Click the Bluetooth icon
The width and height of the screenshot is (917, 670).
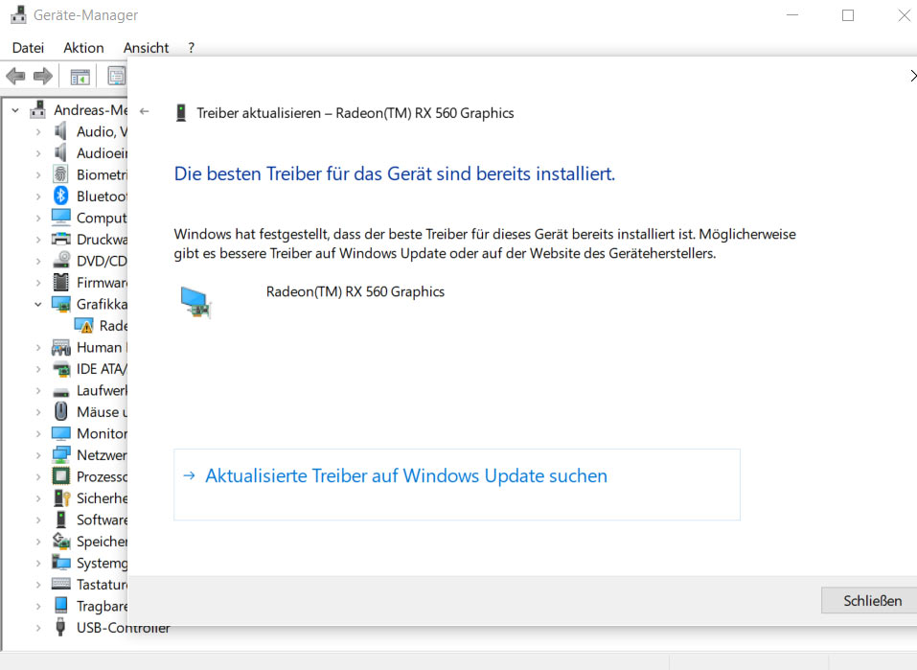pyautogui.click(x=60, y=196)
